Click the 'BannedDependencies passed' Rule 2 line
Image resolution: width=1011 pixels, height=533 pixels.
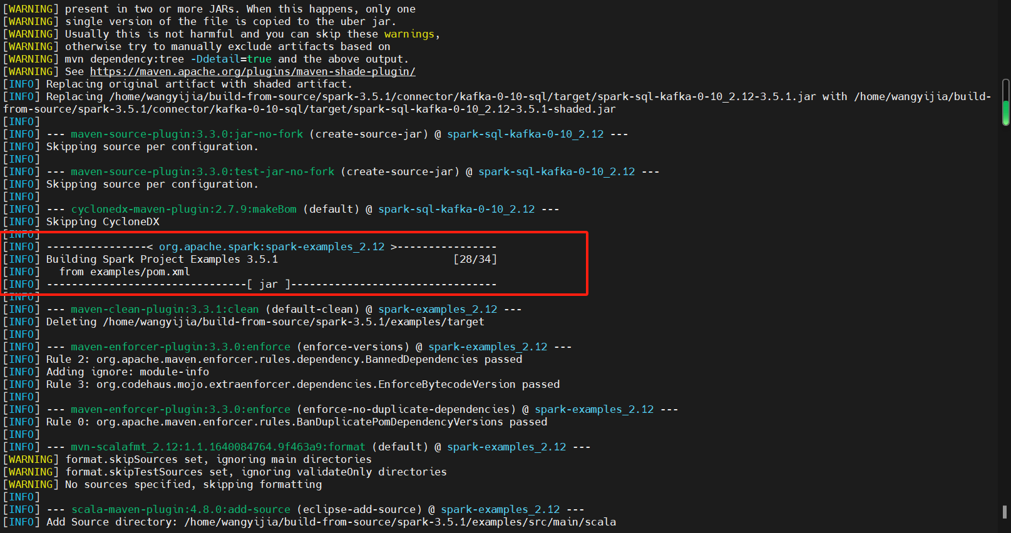click(x=284, y=359)
